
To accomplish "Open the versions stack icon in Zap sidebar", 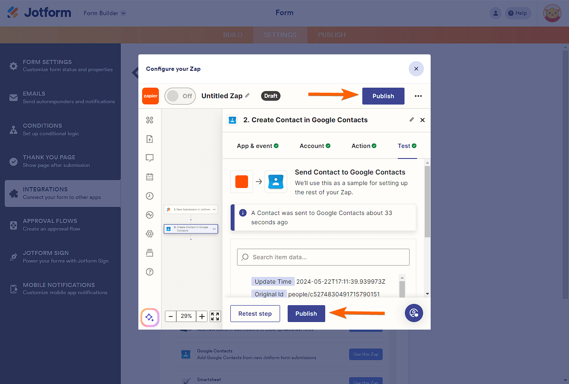I will tap(150, 253).
